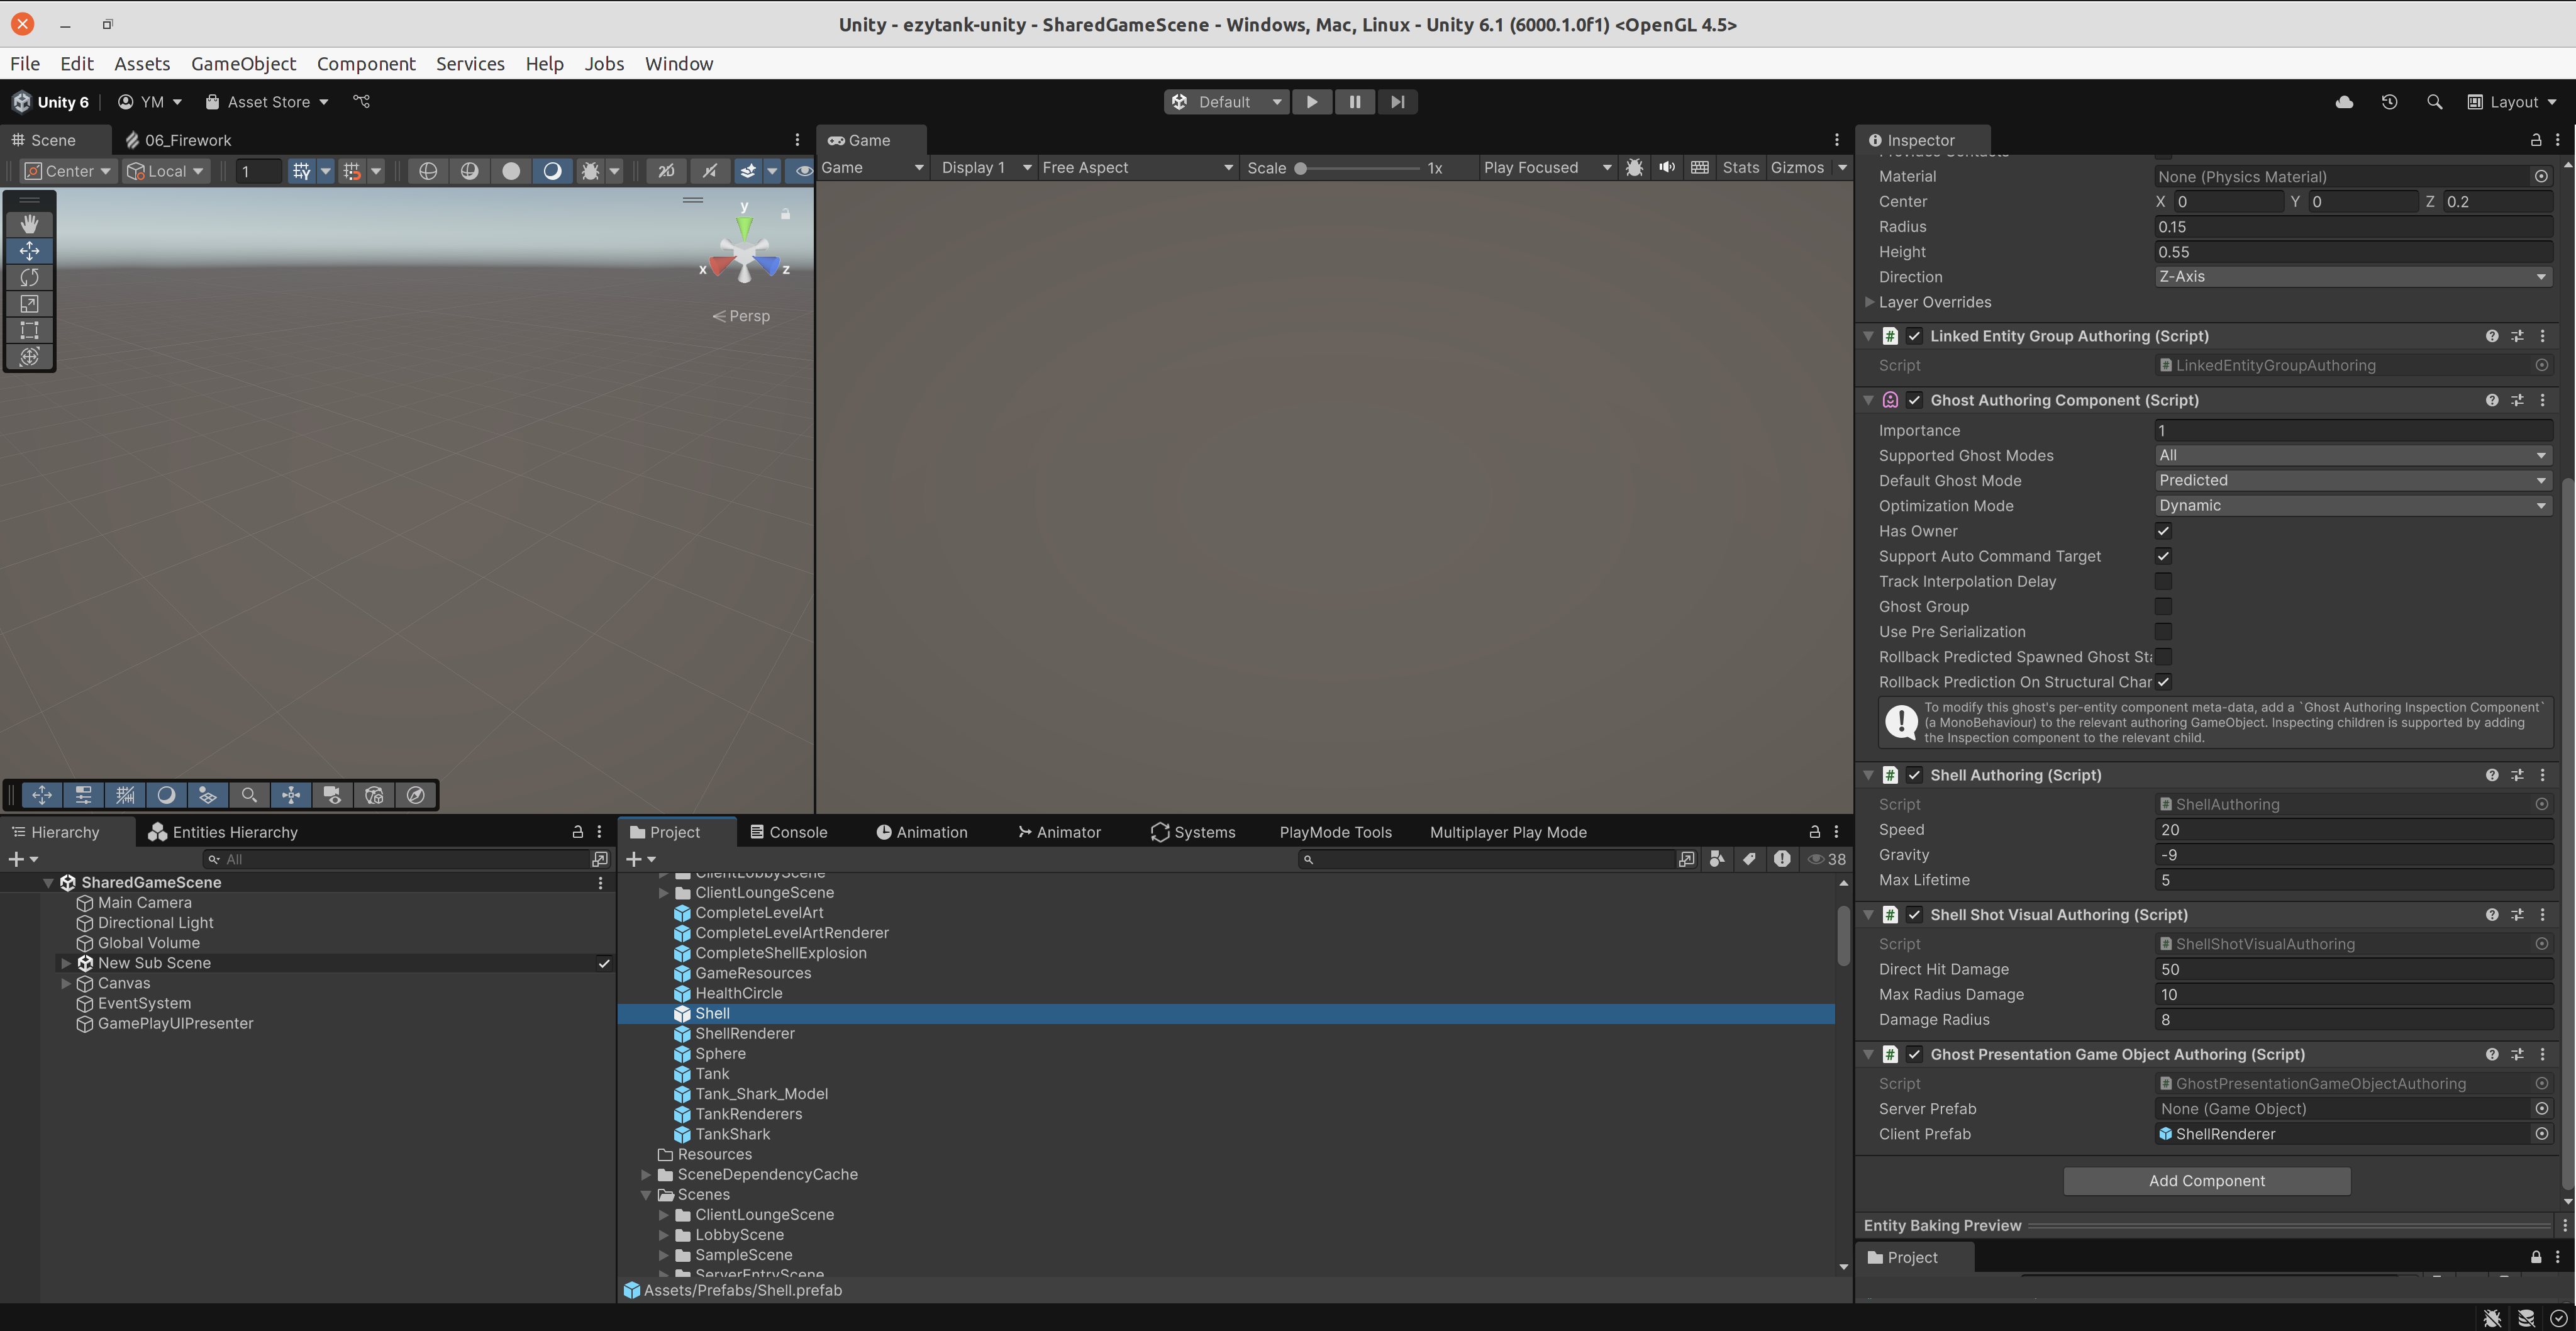
Task: Enable the Ghost Group checkbox
Action: click(x=2163, y=606)
